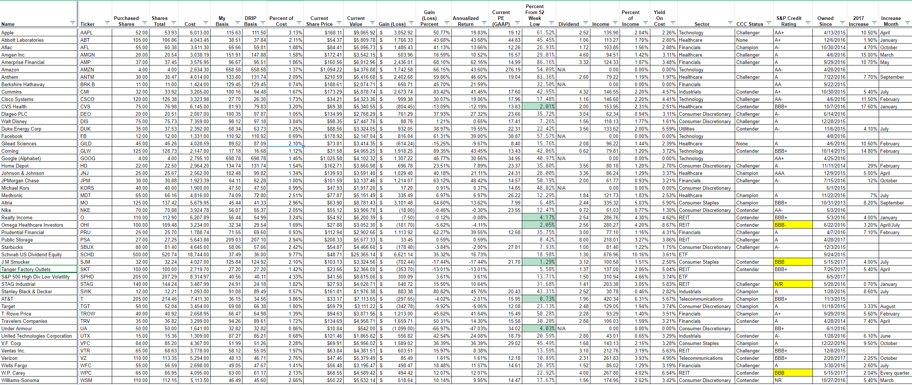The image size is (912, 385).
Task: Click the BB+ rating cell for Under Armour
Action: [792, 328]
